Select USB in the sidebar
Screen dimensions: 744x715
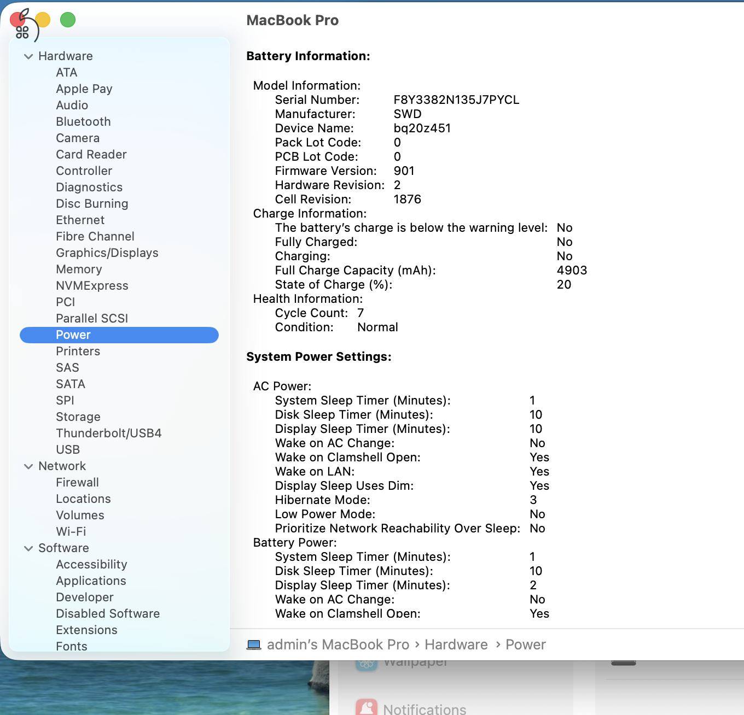click(x=68, y=450)
